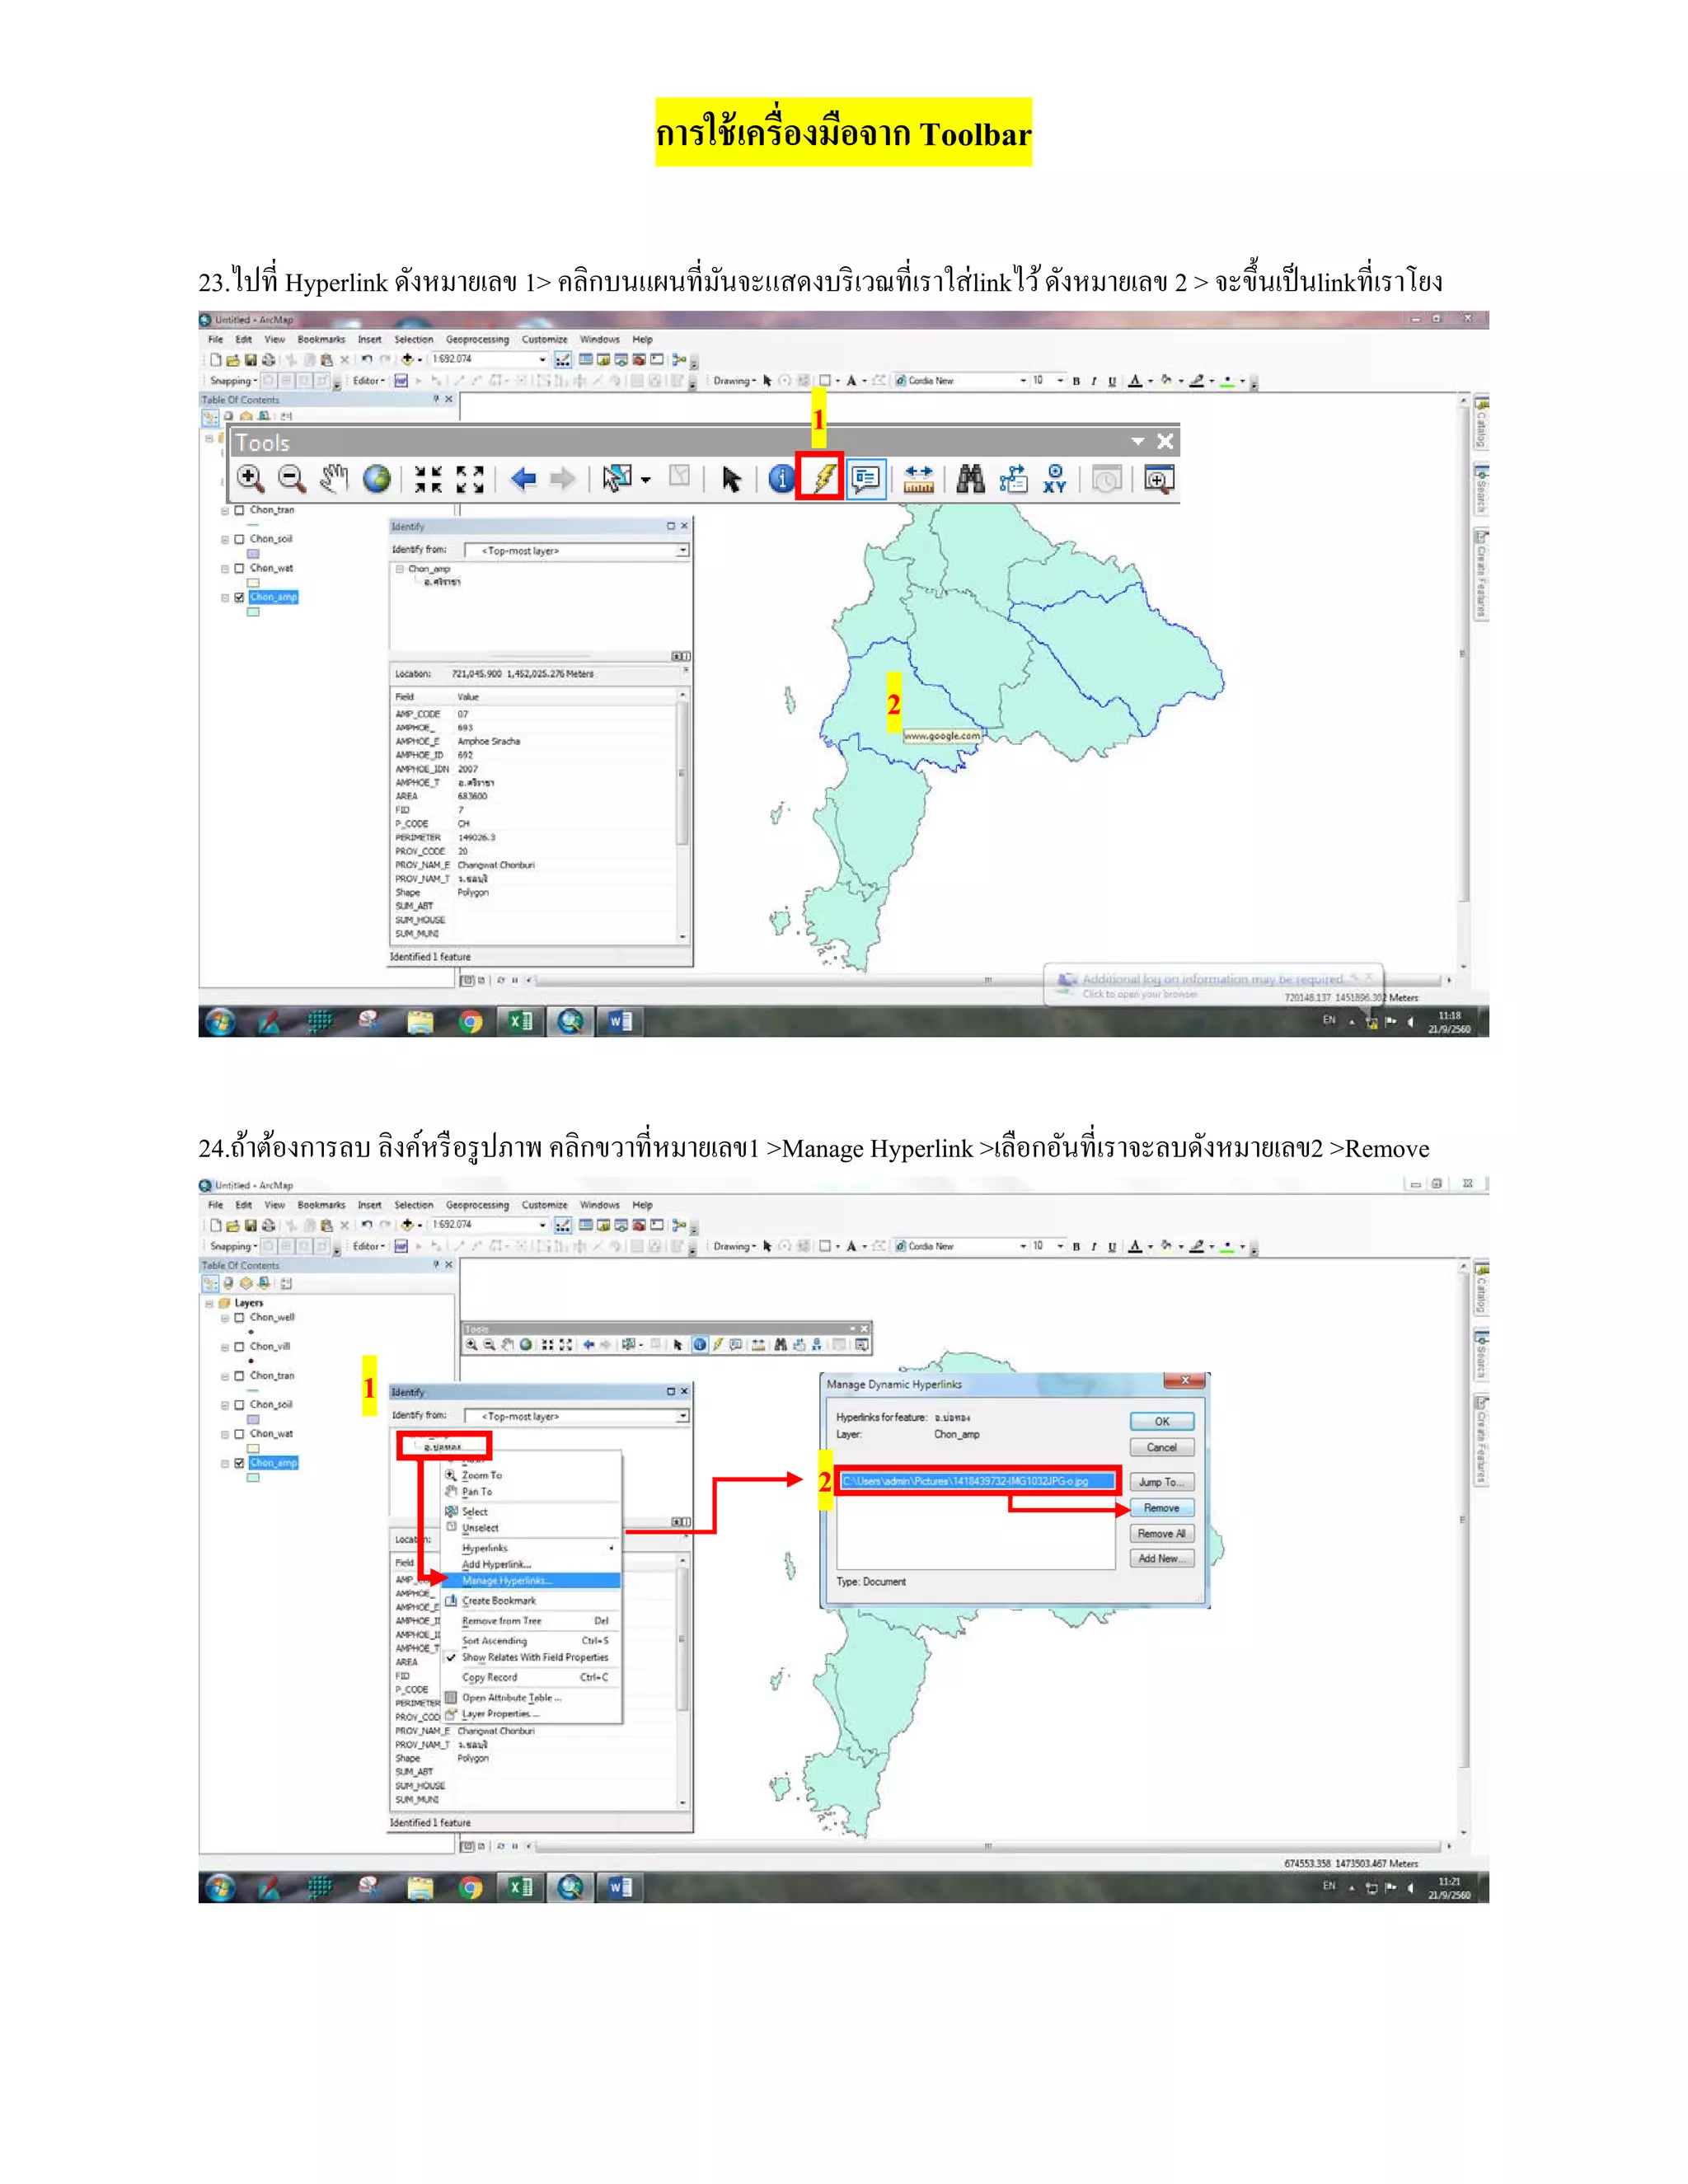Check the Chon_soil layer checkbox in step 24 screenshot
This screenshot has height=2184, width=1688.
239,1405
